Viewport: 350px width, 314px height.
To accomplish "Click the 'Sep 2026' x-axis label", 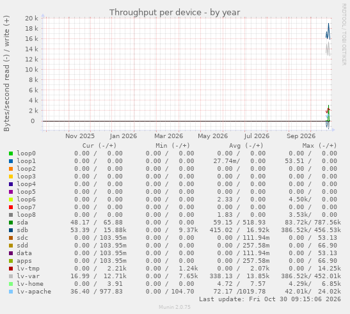I will 301,136.
